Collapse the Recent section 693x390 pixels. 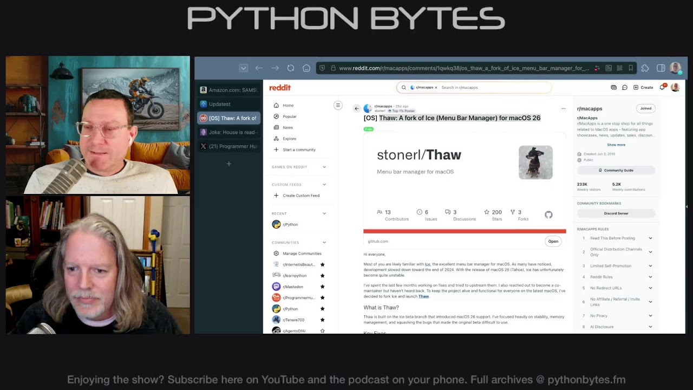[x=324, y=213]
